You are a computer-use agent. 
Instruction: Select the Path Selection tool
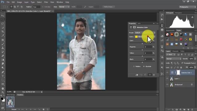coord(3,80)
